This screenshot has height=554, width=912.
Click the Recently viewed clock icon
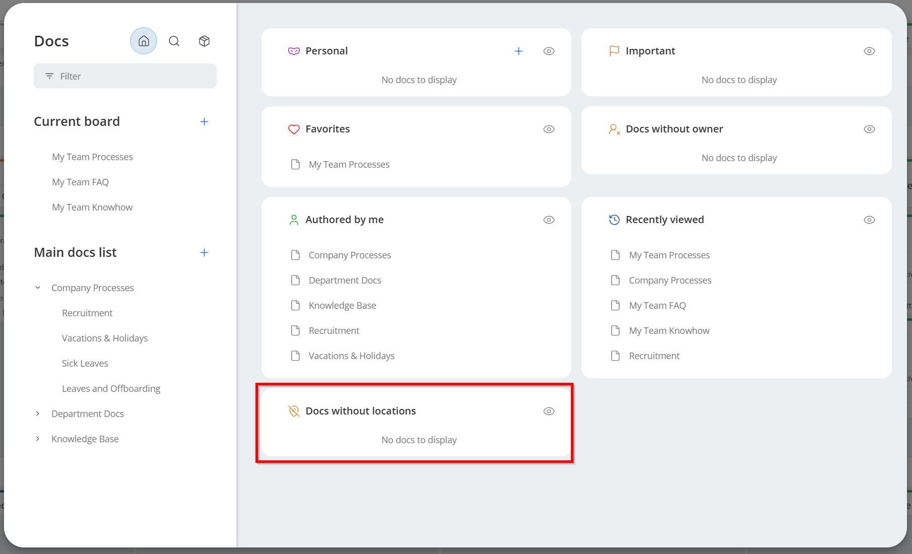614,220
